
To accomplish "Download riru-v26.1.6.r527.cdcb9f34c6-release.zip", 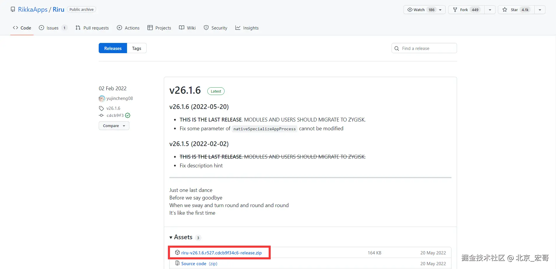I will (x=221, y=253).
